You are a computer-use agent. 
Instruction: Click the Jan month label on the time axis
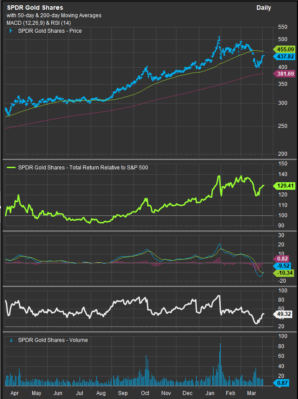point(210,392)
